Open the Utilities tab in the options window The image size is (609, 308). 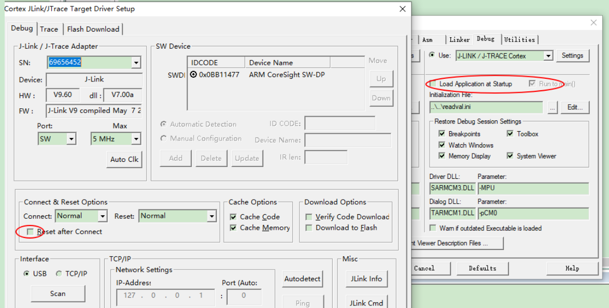pyautogui.click(x=520, y=39)
